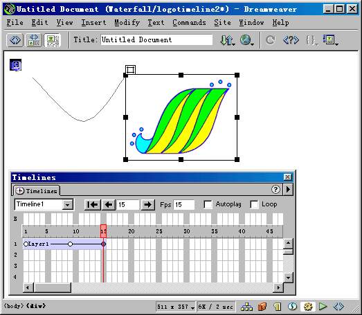This screenshot has width=362, height=315.
Task: Select the layer anchor marker icon
Action: coord(15,65)
